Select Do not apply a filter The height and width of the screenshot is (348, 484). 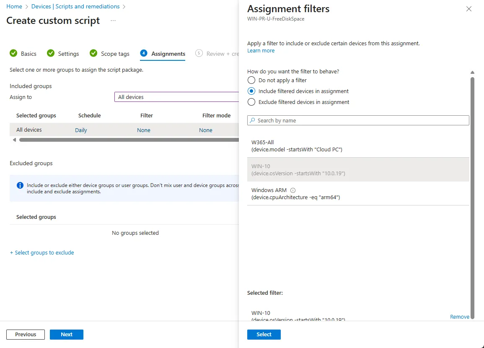point(251,80)
